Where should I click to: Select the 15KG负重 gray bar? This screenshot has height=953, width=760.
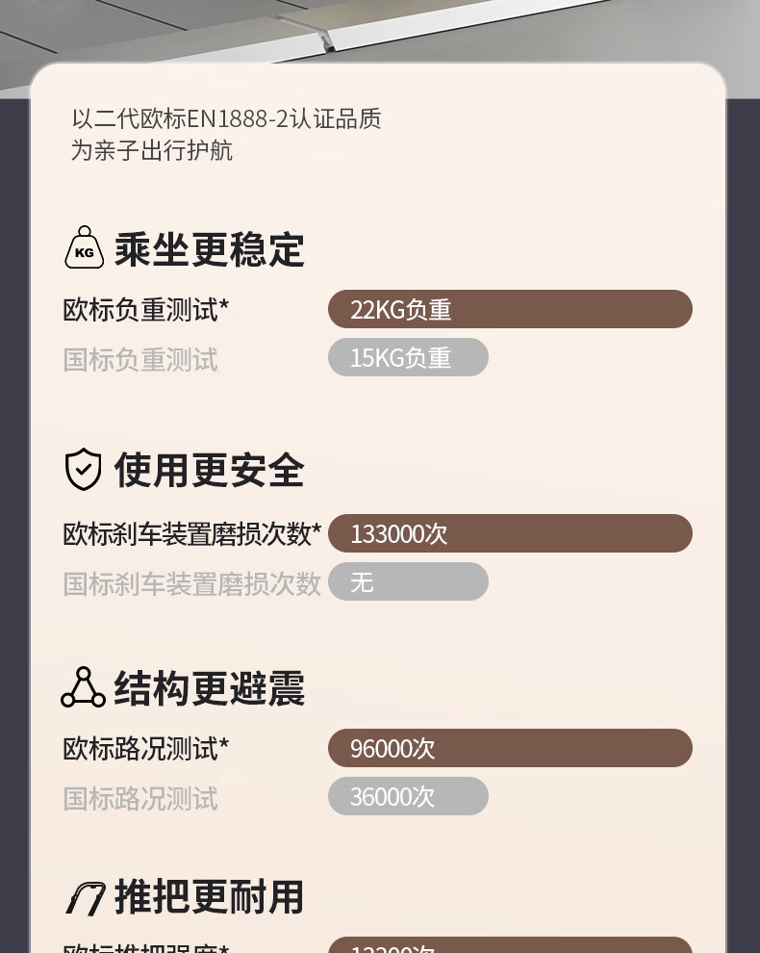click(x=408, y=357)
